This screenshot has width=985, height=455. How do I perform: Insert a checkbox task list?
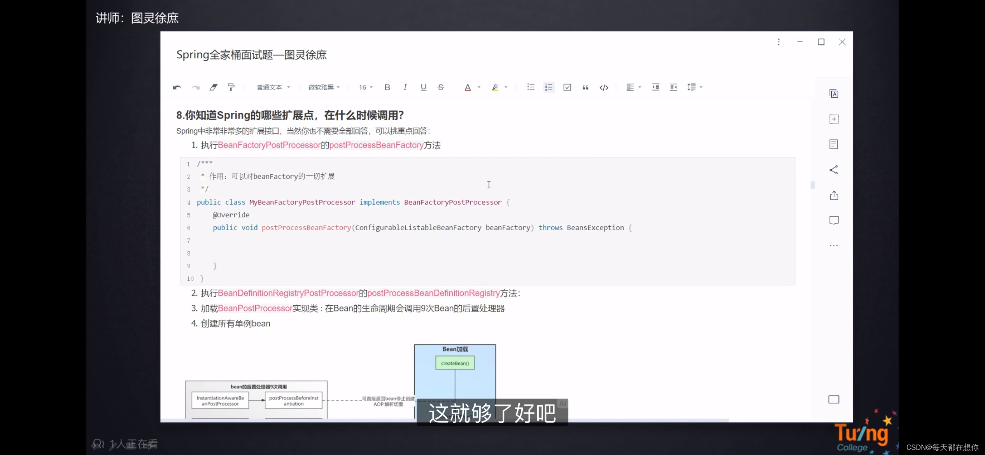(x=567, y=87)
